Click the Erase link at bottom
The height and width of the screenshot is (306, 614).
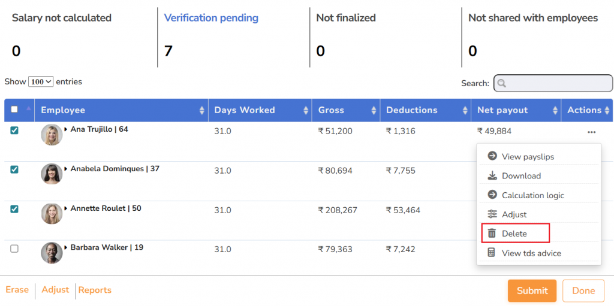(x=17, y=290)
